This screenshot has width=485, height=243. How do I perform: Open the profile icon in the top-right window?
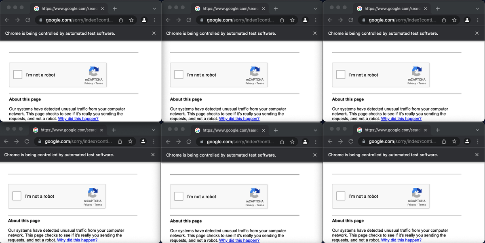467,20
